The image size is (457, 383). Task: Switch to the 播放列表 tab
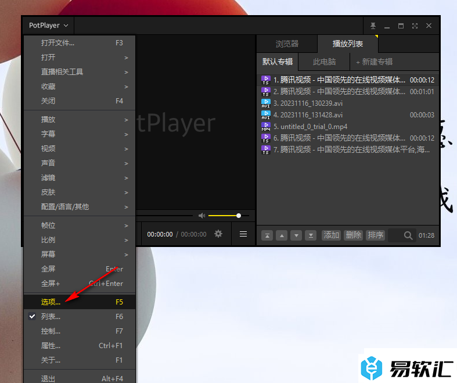tap(348, 44)
